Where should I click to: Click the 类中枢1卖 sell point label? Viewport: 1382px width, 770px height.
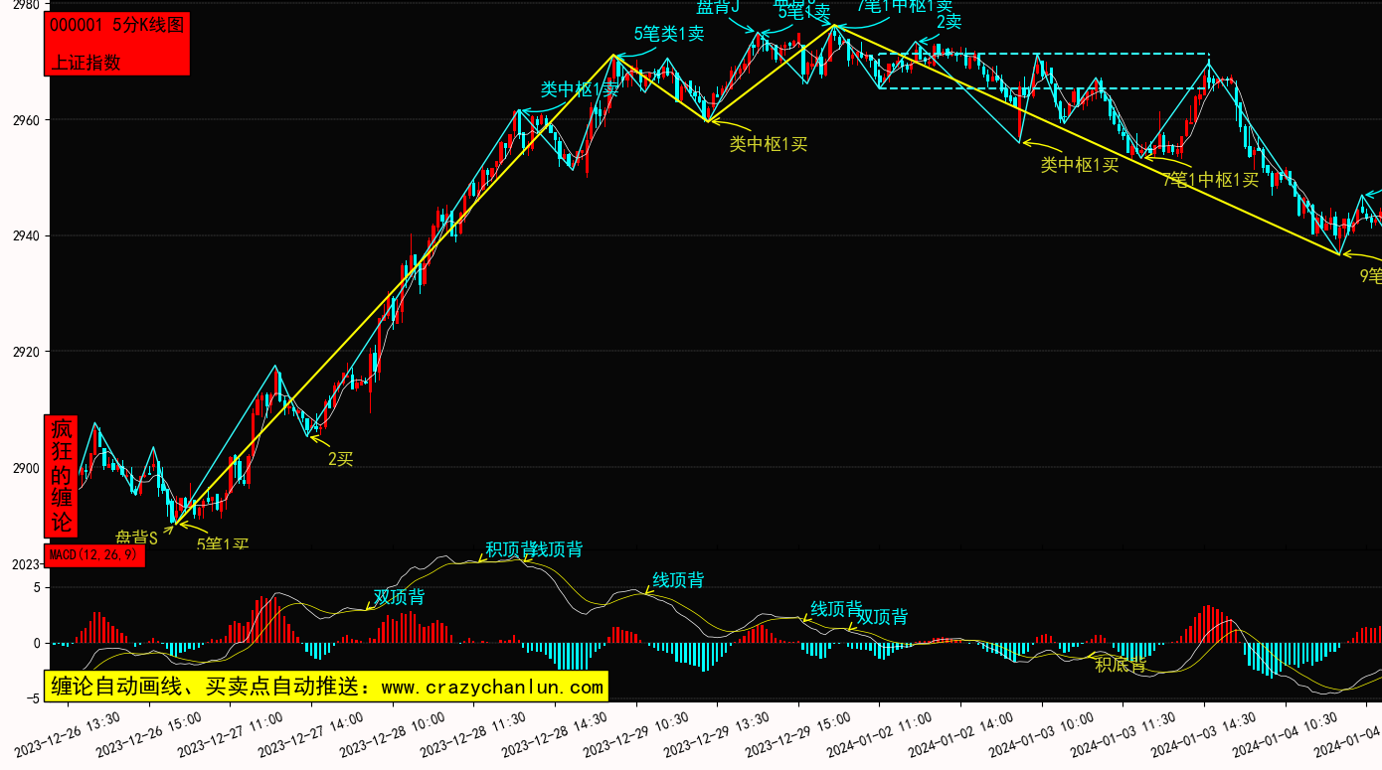point(579,89)
